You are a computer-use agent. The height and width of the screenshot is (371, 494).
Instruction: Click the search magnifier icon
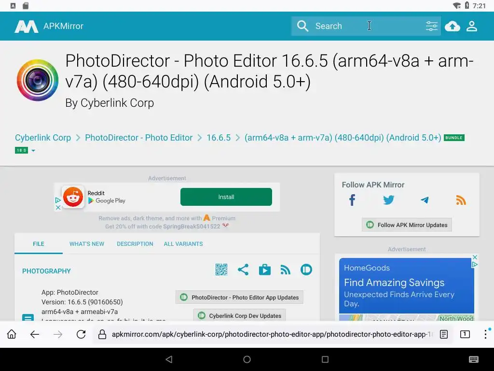click(x=302, y=26)
